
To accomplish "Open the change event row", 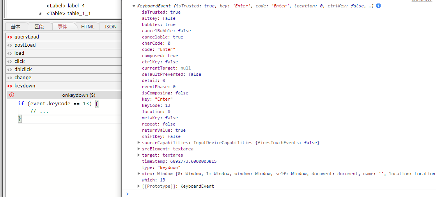I will pyautogui.click(x=64, y=78).
